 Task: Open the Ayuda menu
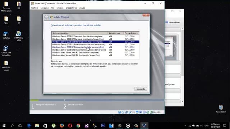coord(82,8)
